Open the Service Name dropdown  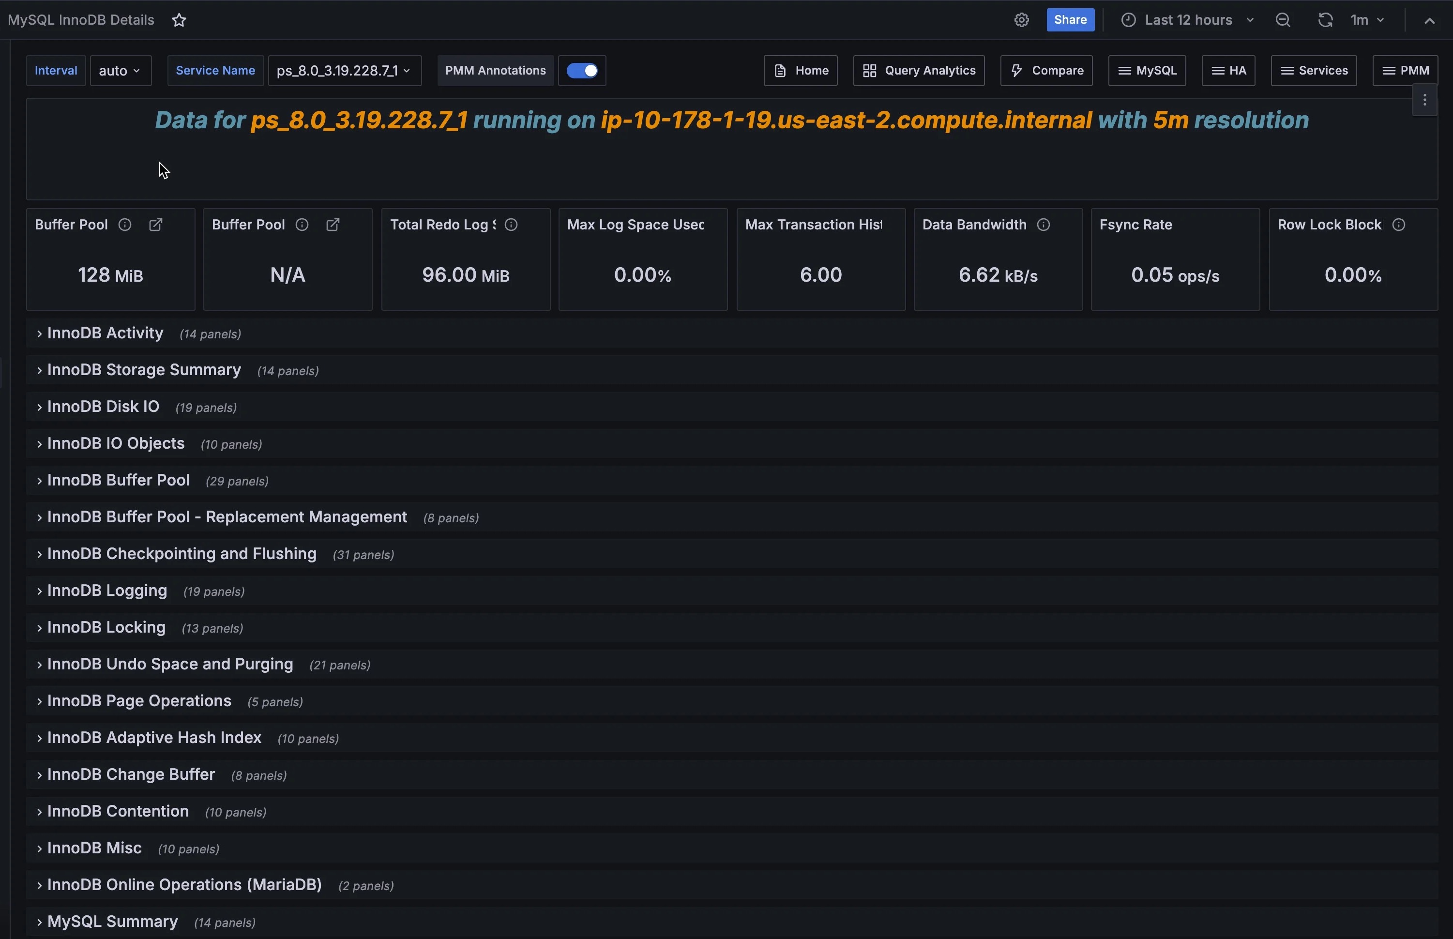click(345, 71)
